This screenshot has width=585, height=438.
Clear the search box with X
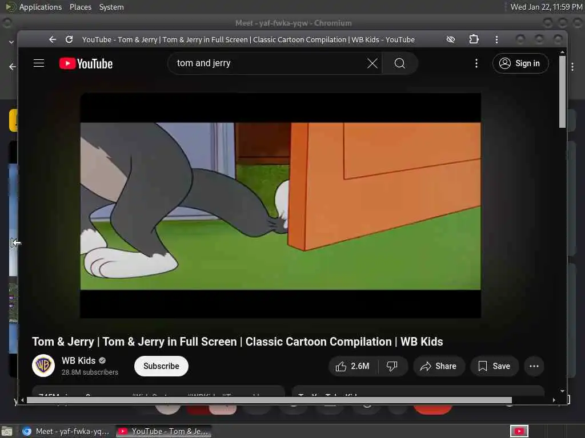(372, 63)
